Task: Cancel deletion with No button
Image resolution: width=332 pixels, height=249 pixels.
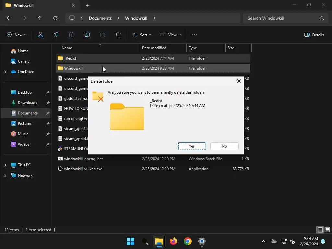Action: point(224,146)
